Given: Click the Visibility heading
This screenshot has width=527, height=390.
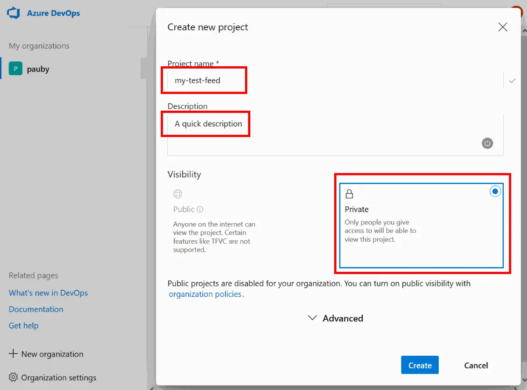Looking at the screenshot, I should [184, 174].
